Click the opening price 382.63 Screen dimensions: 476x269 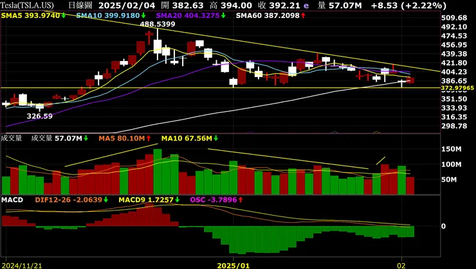(x=188, y=5)
